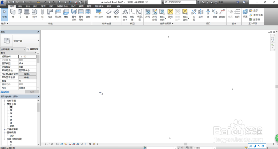Image resolution: width=278 pixels, height=149 pixels.
Task: Select the 老虎窗 (Dormer) opening tool
Action: (x=222, y=14)
